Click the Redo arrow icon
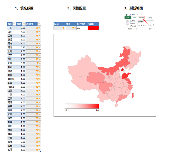This screenshot has width=175, height=160. 137,15
